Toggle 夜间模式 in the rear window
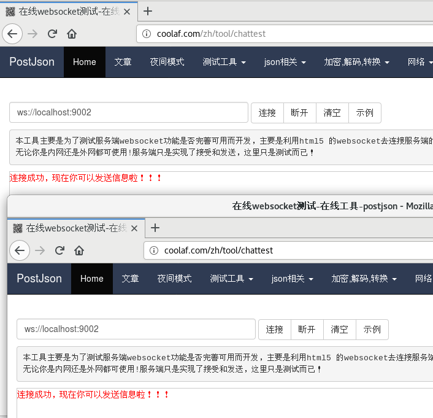This screenshot has width=433, height=418. point(167,62)
